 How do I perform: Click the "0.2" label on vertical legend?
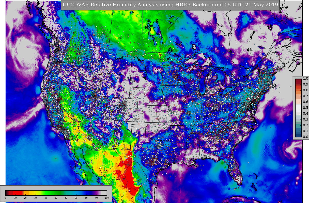pos(305,125)
